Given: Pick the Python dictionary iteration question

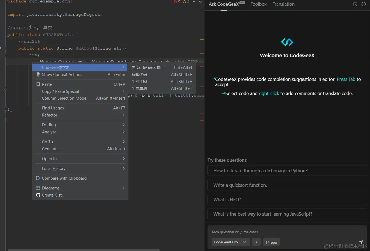Looking at the screenshot, I should click(287, 171).
